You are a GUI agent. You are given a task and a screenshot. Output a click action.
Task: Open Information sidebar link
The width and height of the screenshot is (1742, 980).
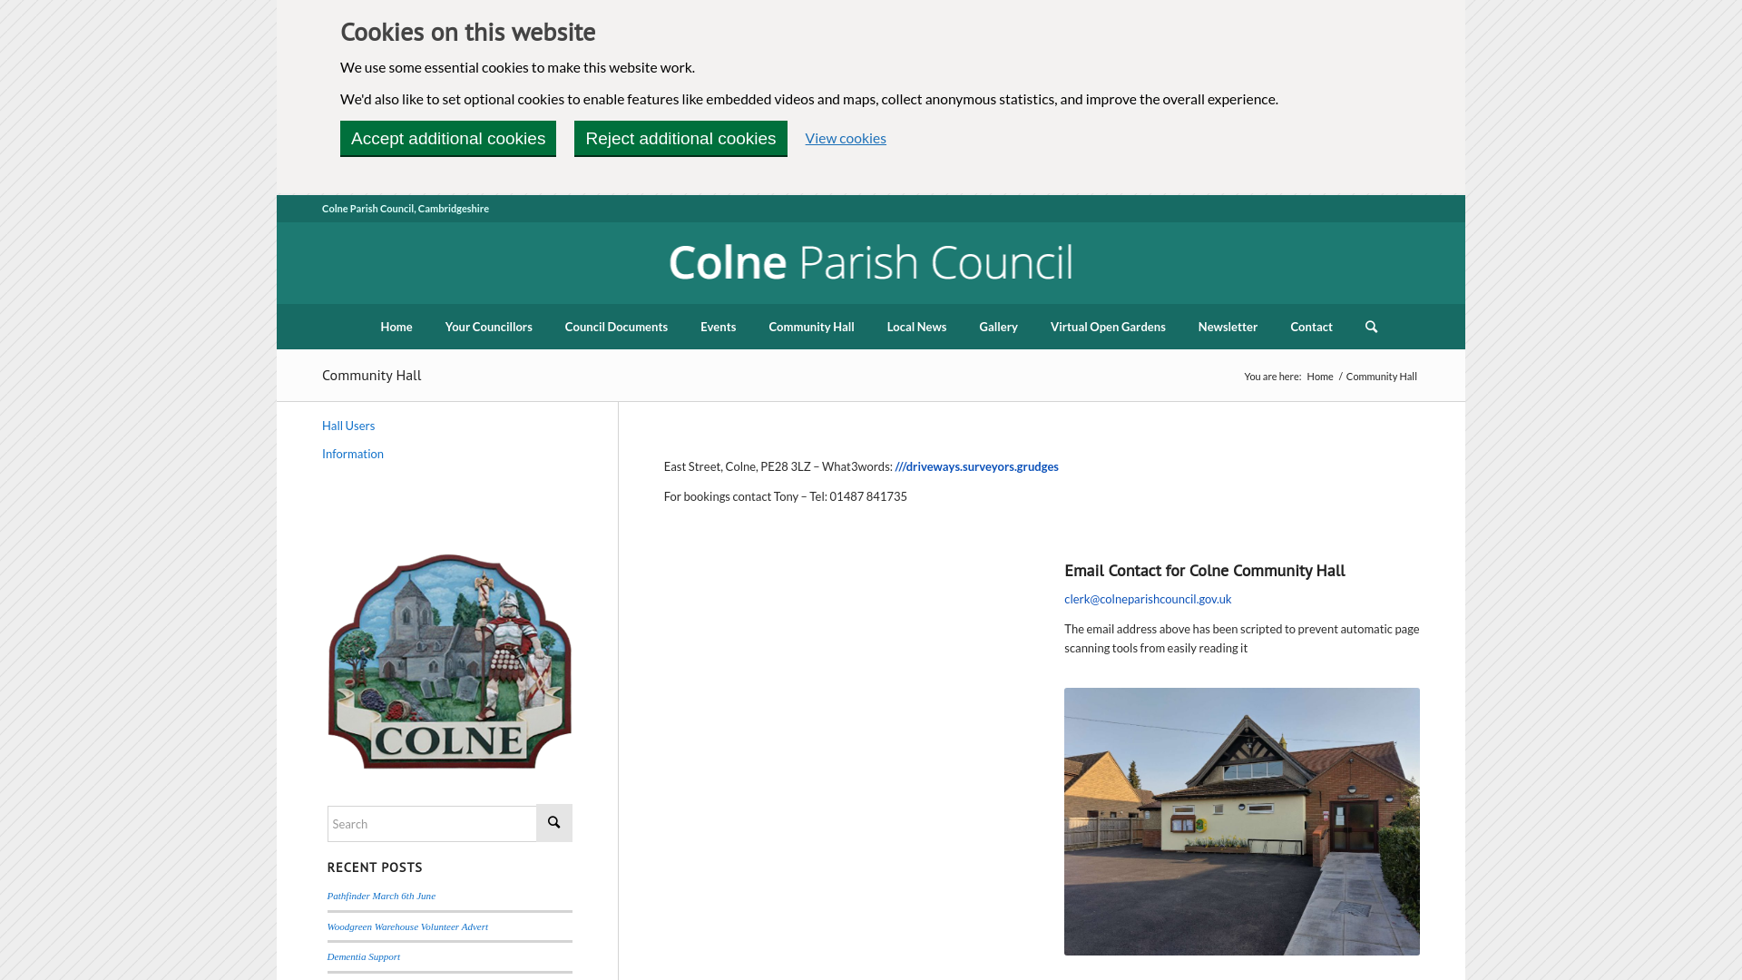(353, 454)
